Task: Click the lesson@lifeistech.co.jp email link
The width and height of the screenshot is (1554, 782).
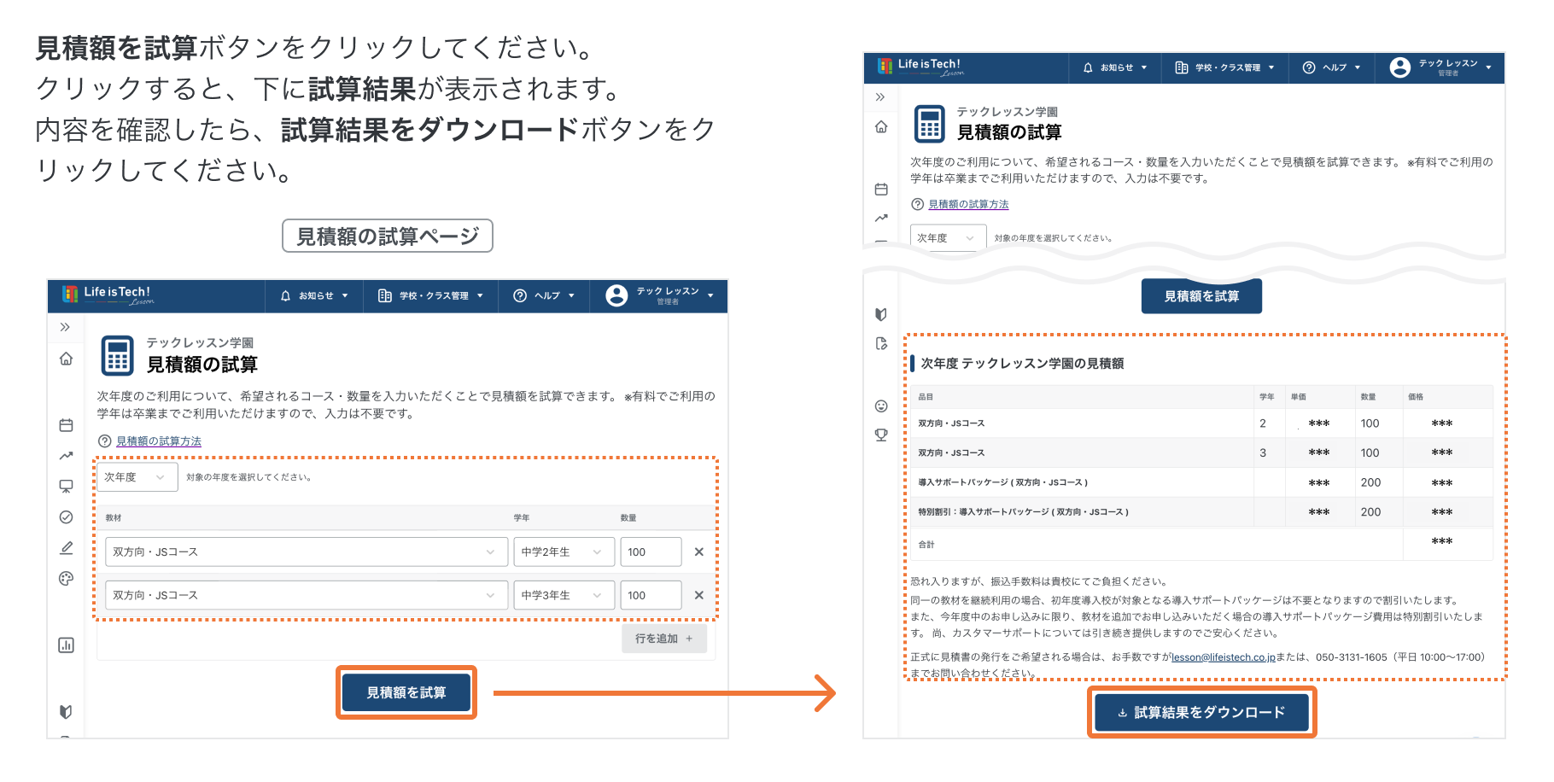Action: [x=1223, y=657]
